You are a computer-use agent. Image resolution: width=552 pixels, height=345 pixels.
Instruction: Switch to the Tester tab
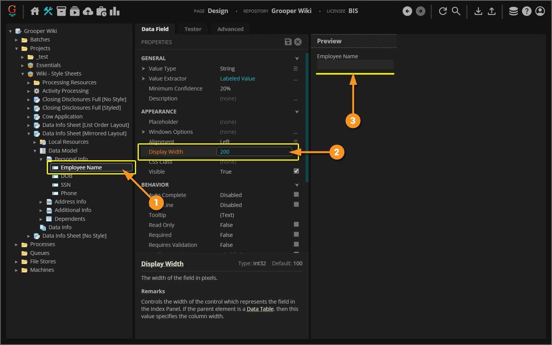193,29
